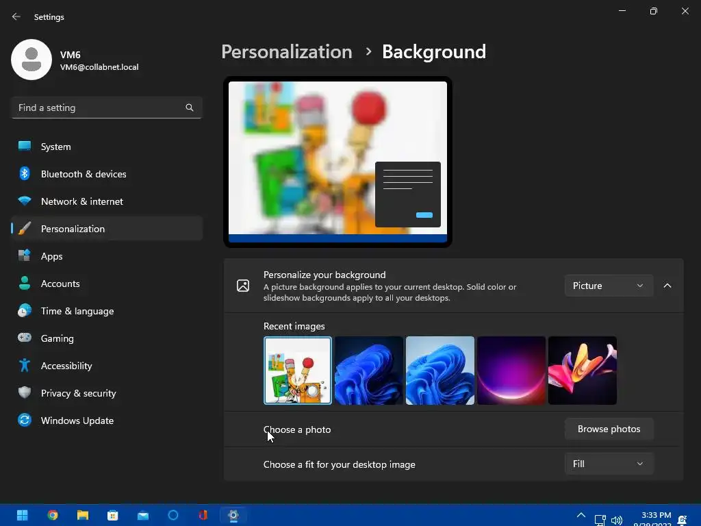Viewport: 701px width, 526px height.
Task: Click the VM6 user avatar icon
Action: tap(31, 60)
